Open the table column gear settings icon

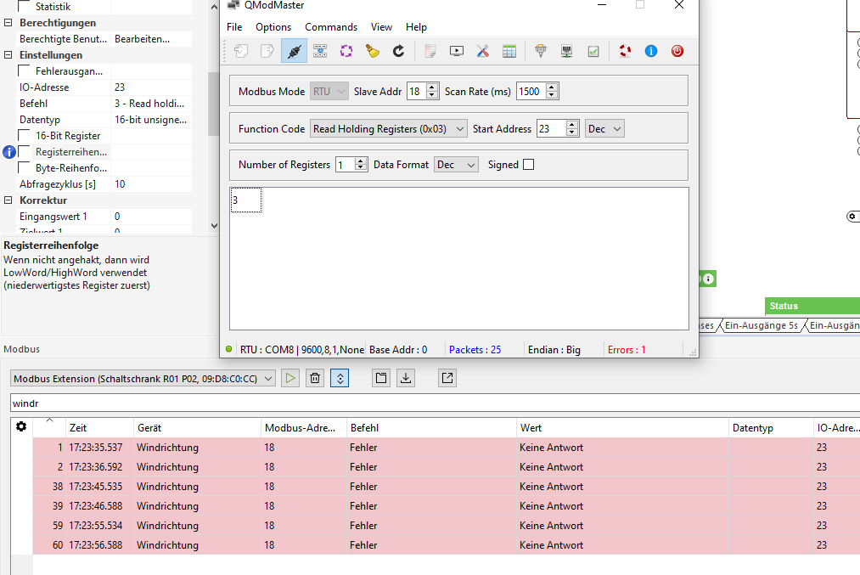[x=21, y=426]
